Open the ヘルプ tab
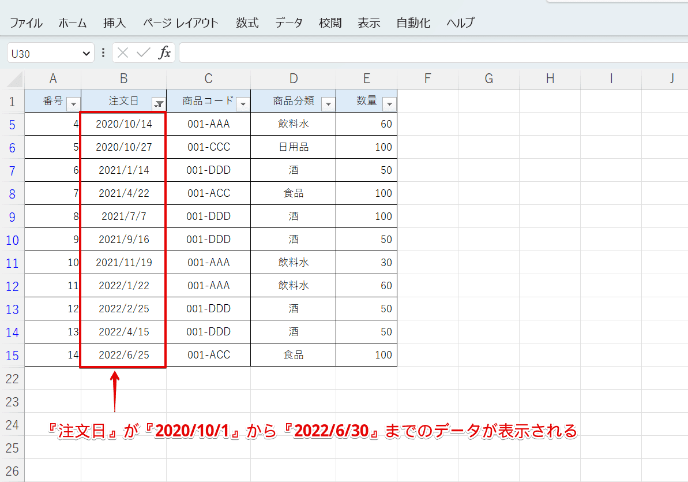Screen dimensions: 688x482 tap(460, 23)
